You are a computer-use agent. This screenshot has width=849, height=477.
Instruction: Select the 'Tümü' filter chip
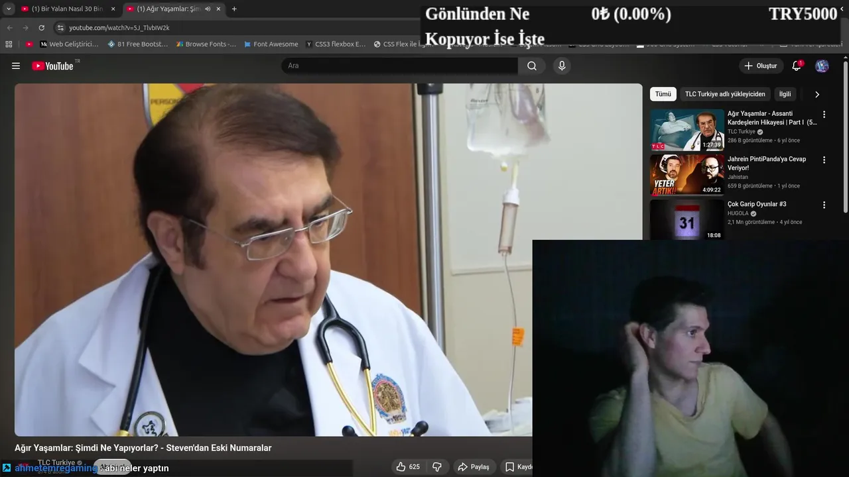tap(663, 94)
